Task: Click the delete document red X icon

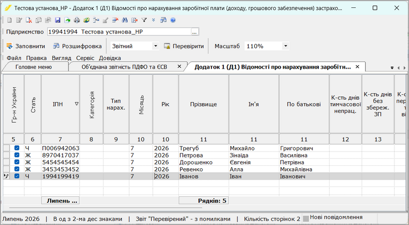Action: coord(29,20)
